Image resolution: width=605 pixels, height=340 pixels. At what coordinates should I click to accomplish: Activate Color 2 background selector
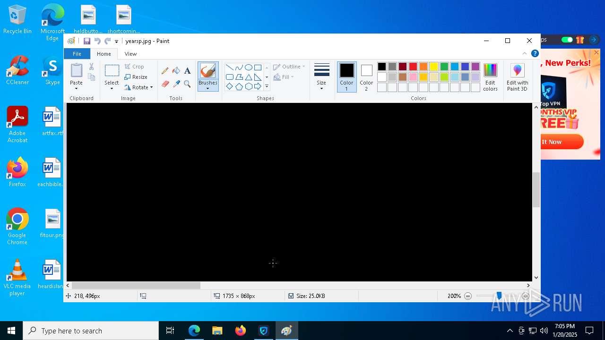(366, 77)
